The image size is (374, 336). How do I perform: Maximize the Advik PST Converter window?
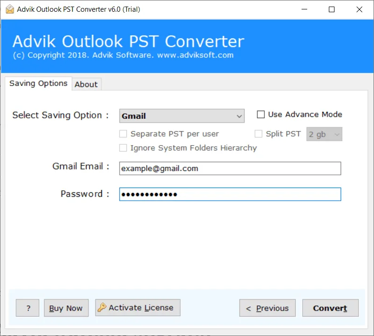click(332, 9)
